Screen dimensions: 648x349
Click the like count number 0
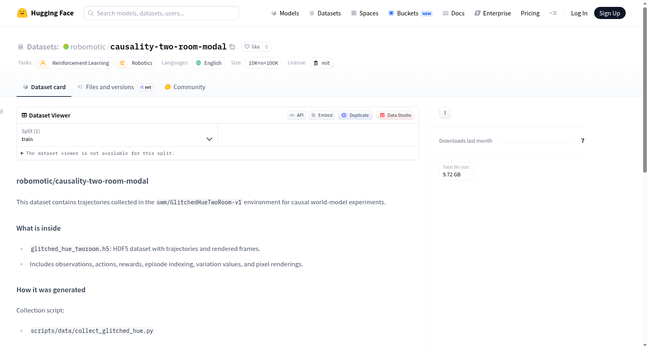click(x=266, y=47)
